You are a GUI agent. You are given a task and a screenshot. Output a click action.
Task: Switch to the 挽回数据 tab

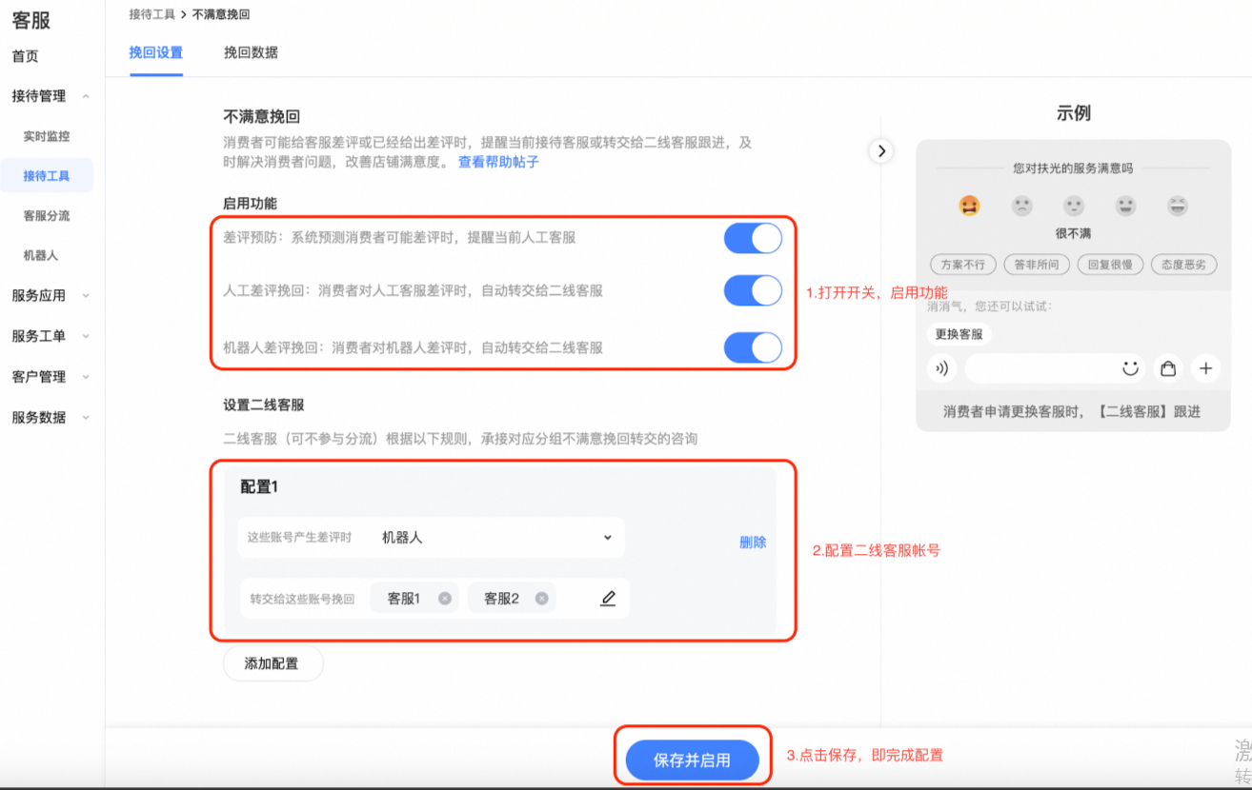tap(251, 53)
